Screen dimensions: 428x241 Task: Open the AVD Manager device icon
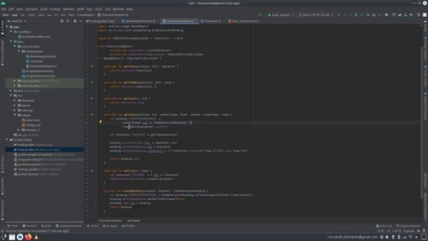point(406,15)
